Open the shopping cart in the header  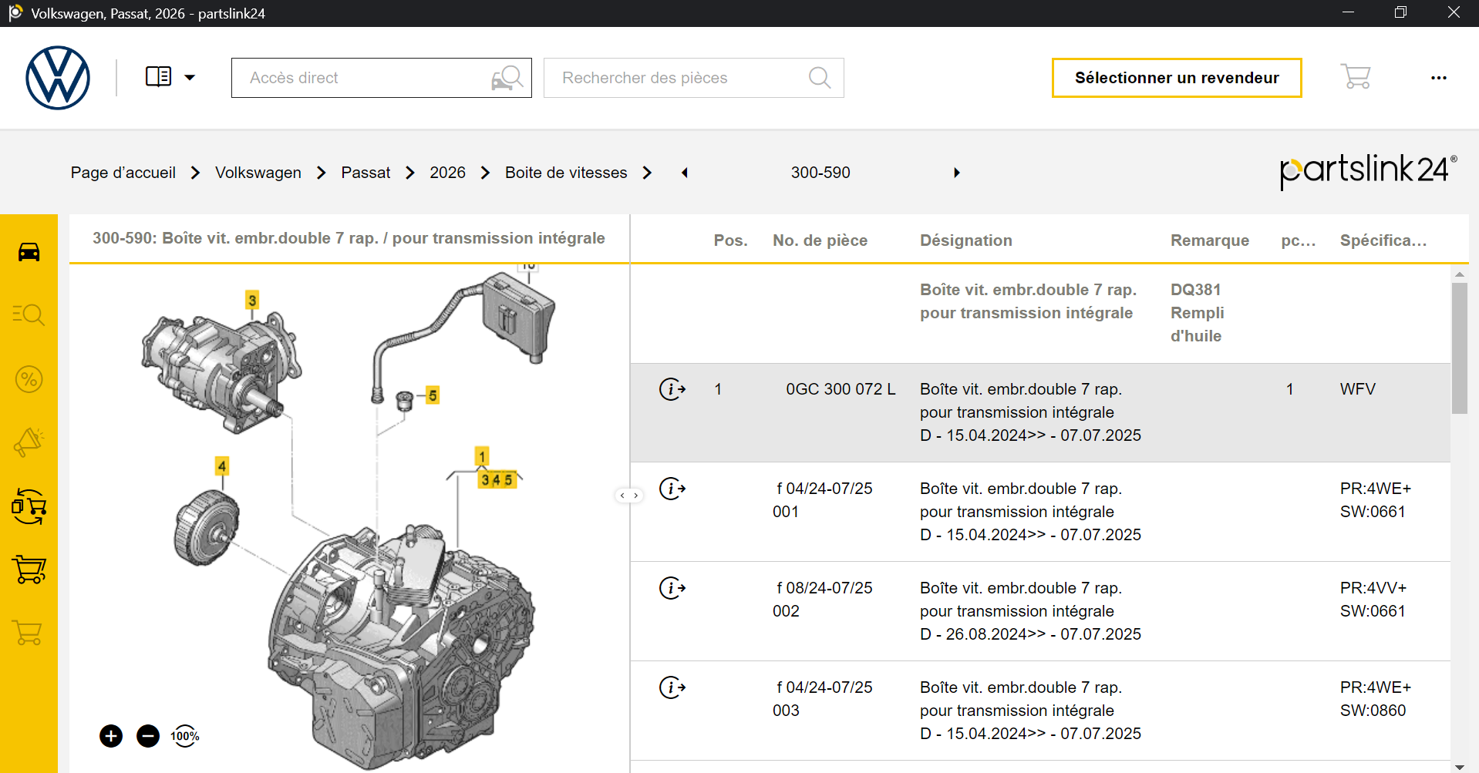pos(1356,77)
